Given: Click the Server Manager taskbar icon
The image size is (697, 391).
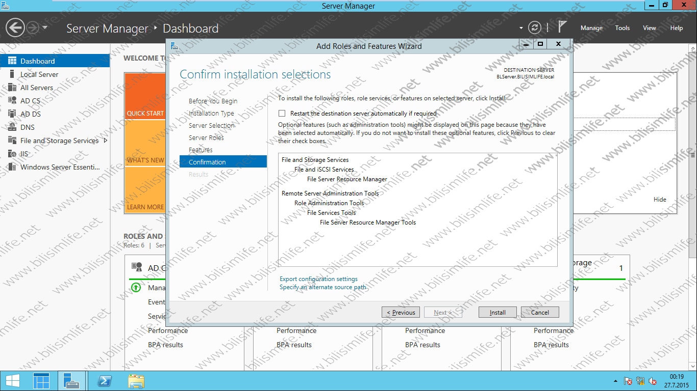Looking at the screenshot, I should (42, 381).
